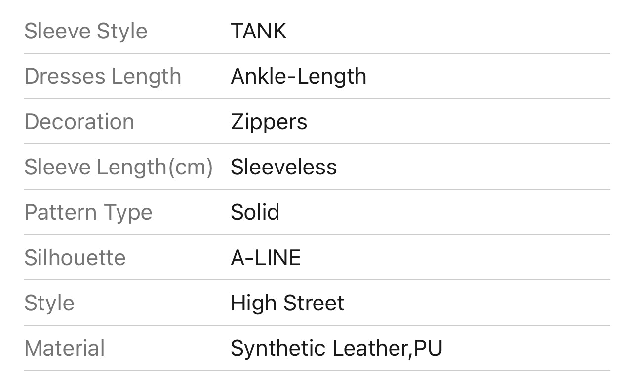
Task: Click the word Pattern in the label
Action: point(60,212)
